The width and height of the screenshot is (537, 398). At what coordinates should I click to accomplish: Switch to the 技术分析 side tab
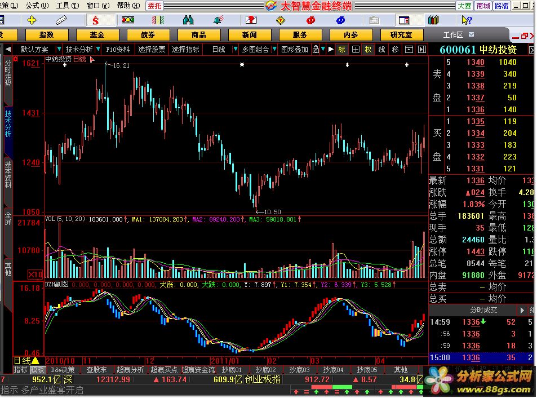[8, 123]
